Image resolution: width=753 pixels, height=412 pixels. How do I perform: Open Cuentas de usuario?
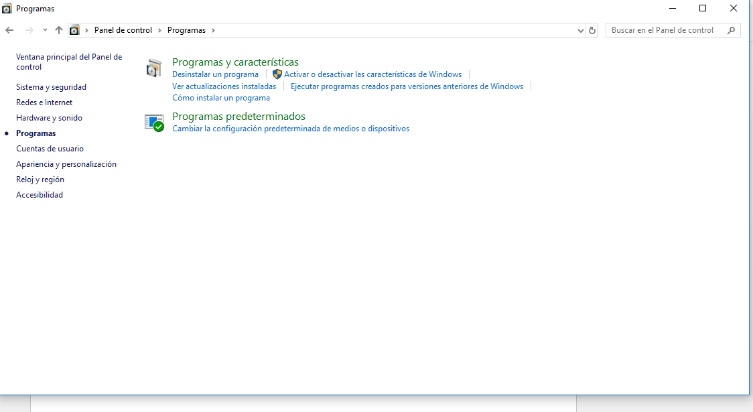coord(50,148)
